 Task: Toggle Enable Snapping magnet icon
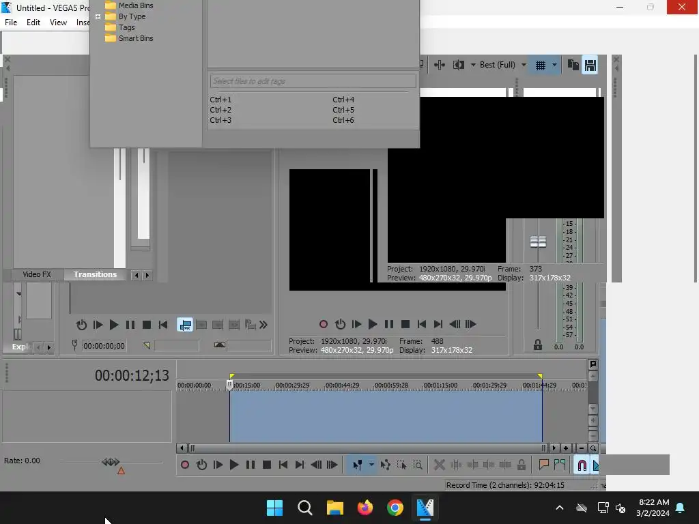click(x=582, y=465)
